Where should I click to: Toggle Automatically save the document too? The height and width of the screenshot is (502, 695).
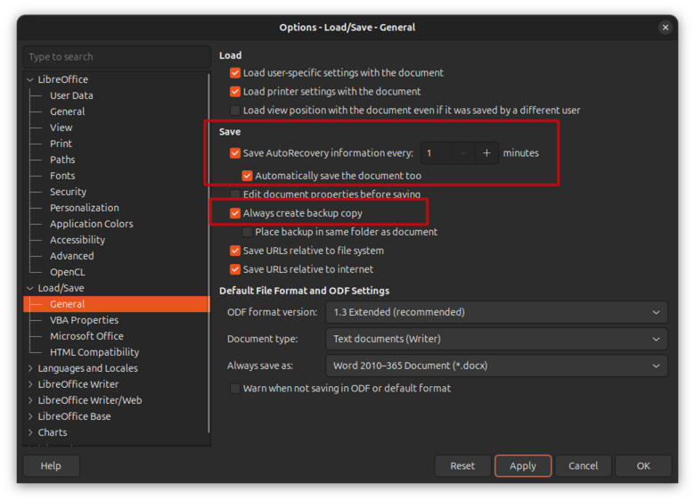point(247,176)
